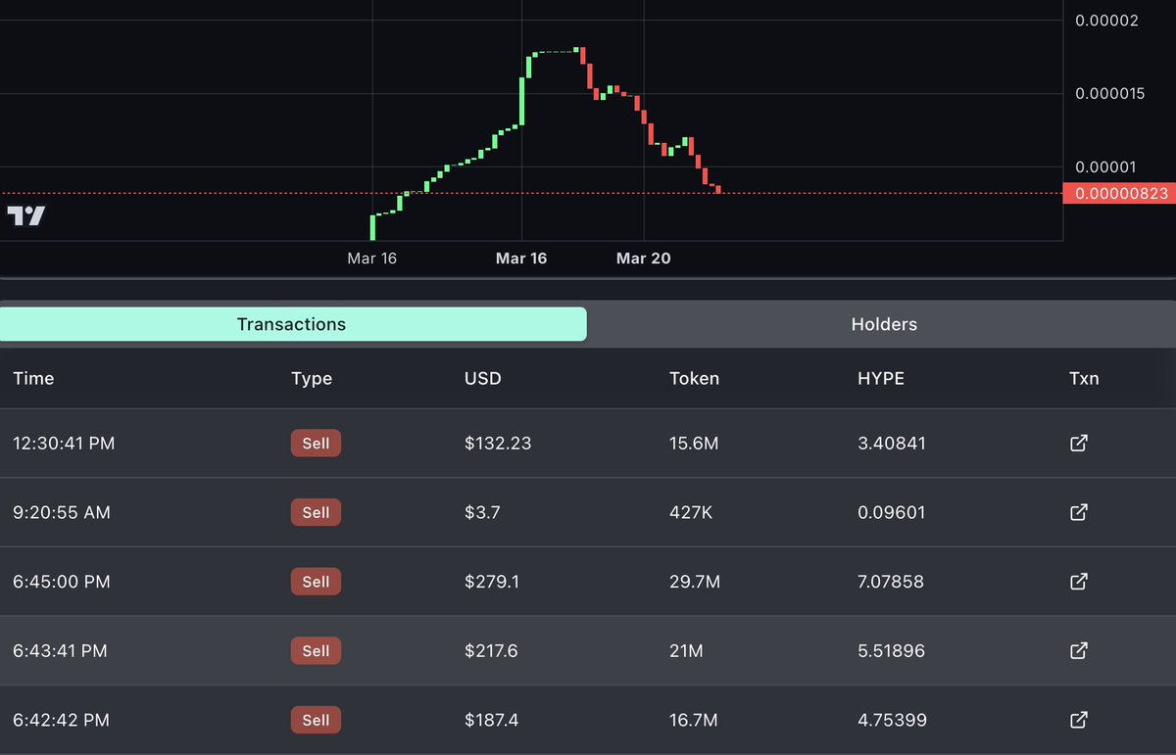Click the $187.4 USD value
The height and width of the screenshot is (755, 1176).
[491, 720]
